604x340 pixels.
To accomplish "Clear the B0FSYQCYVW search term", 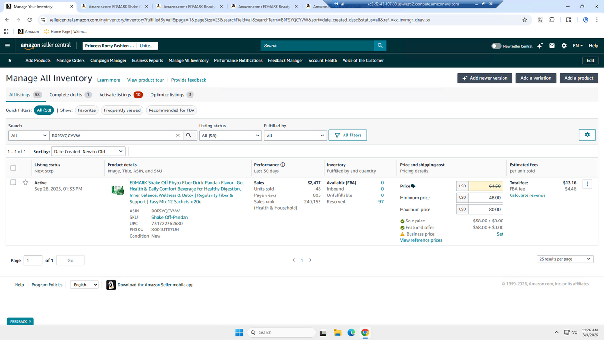I will (x=178, y=136).
